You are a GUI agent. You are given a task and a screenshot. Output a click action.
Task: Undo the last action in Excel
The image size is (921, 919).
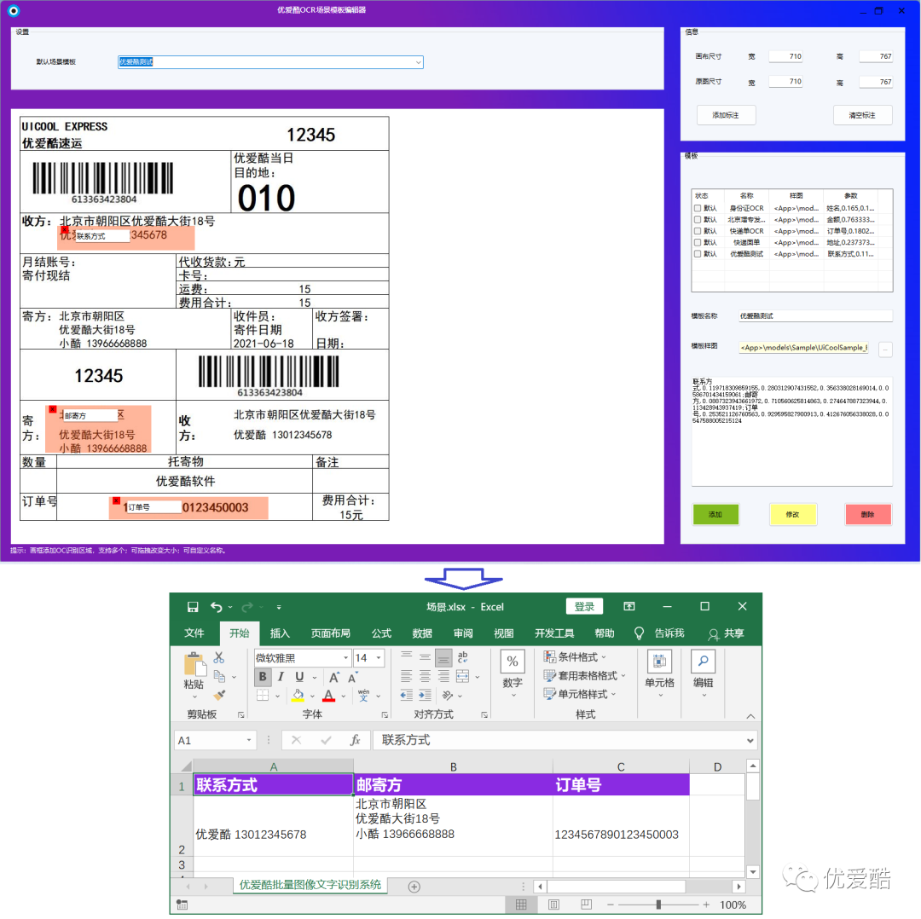[x=217, y=607]
